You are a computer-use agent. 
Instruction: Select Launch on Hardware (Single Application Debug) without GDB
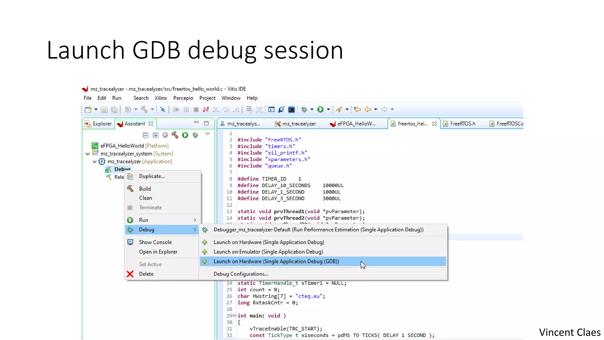coord(323,242)
